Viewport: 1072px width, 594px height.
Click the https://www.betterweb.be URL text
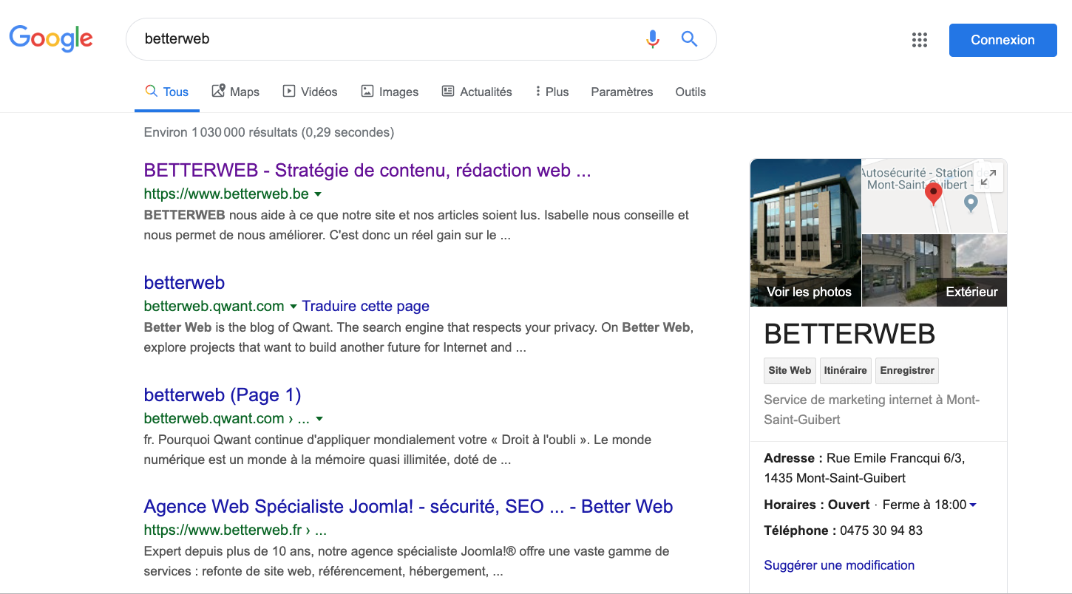click(x=226, y=194)
